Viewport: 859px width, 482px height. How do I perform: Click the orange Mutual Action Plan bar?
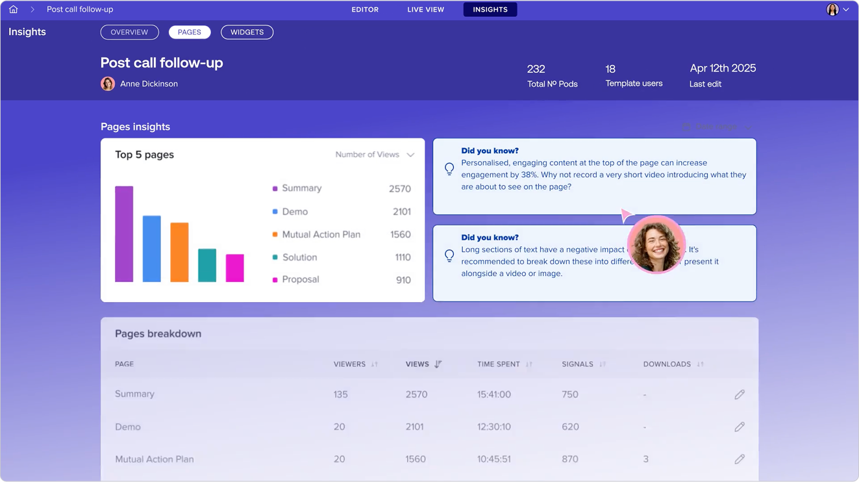pyautogui.click(x=179, y=252)
